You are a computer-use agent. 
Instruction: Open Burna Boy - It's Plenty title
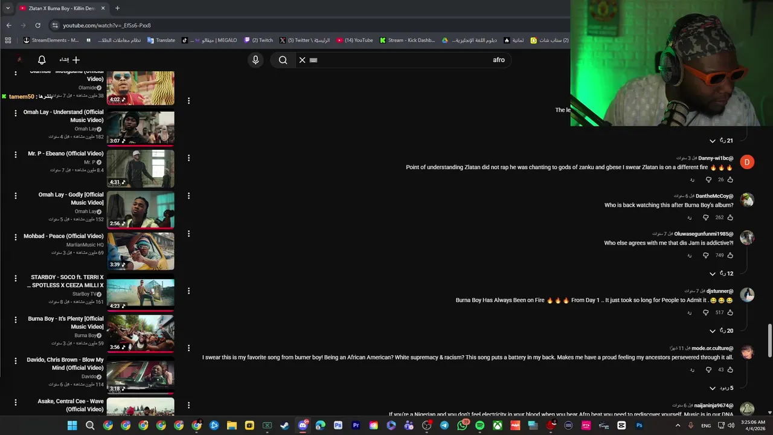(x=66, y=323)
